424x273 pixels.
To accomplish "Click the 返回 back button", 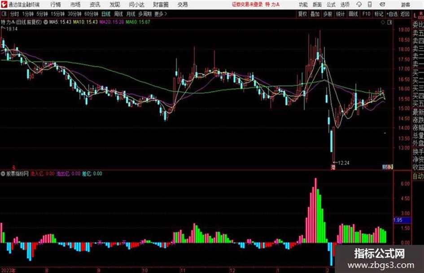I will pos(405,14).
